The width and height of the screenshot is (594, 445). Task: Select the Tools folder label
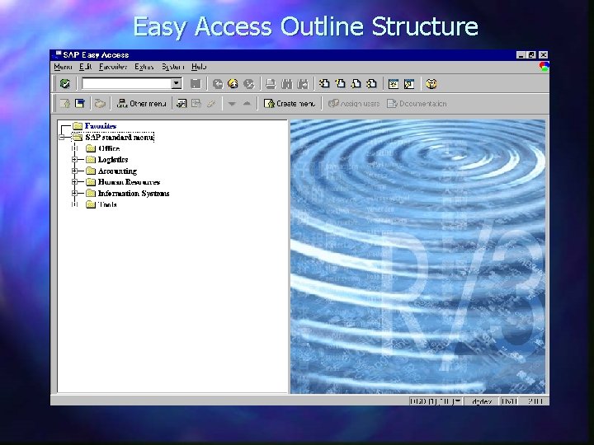click(x=107, y=204)
